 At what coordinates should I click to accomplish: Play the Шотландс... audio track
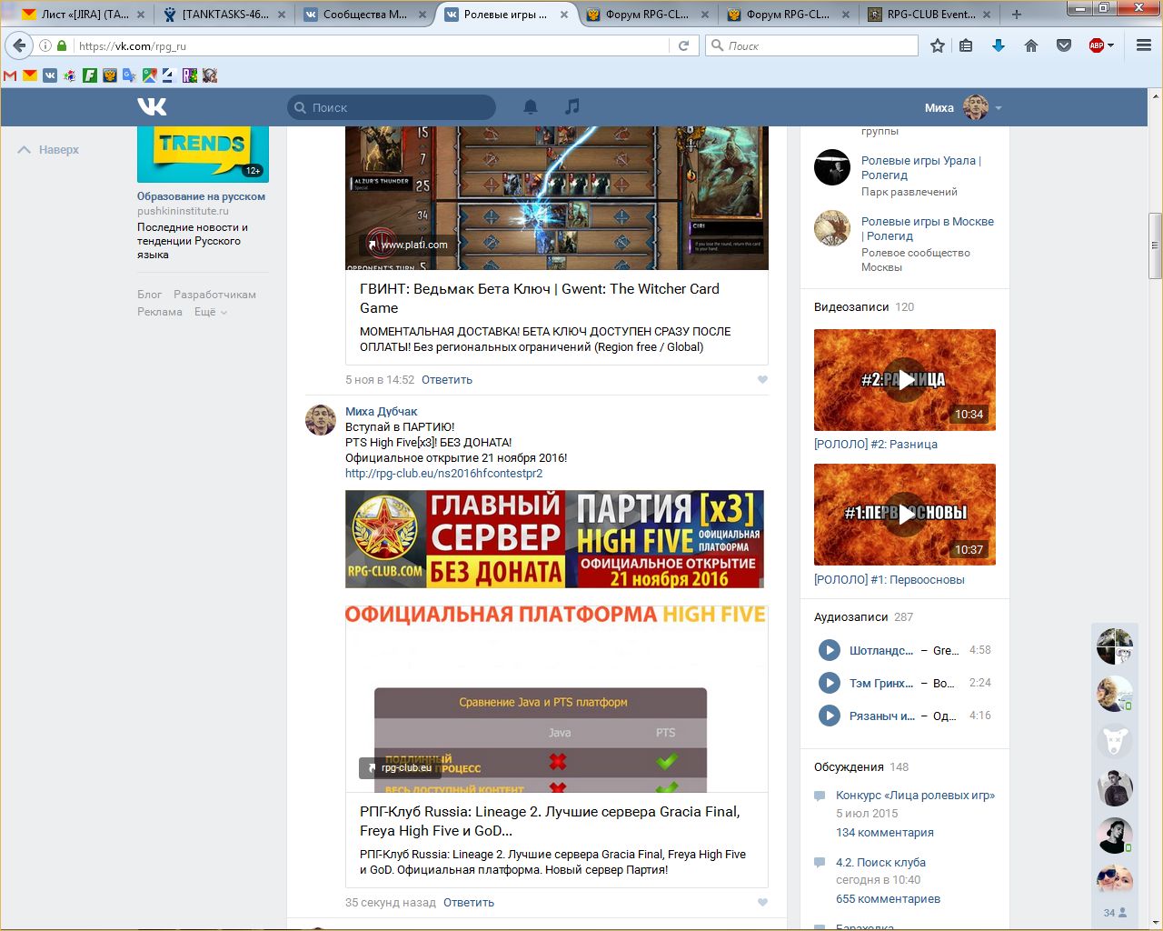[829, 650]
